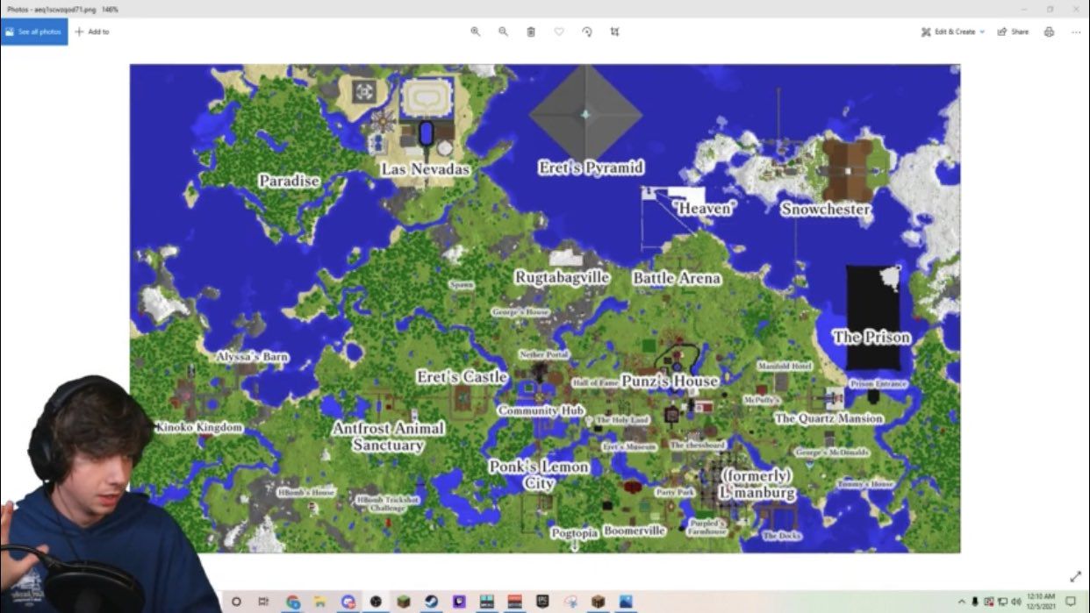Toggle the heart favorite icon
The image size is (1090, 613).
(x=559, y=32)
